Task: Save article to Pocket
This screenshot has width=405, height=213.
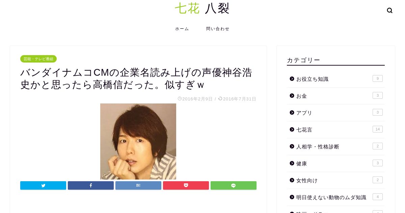Action: coord(186,185)
